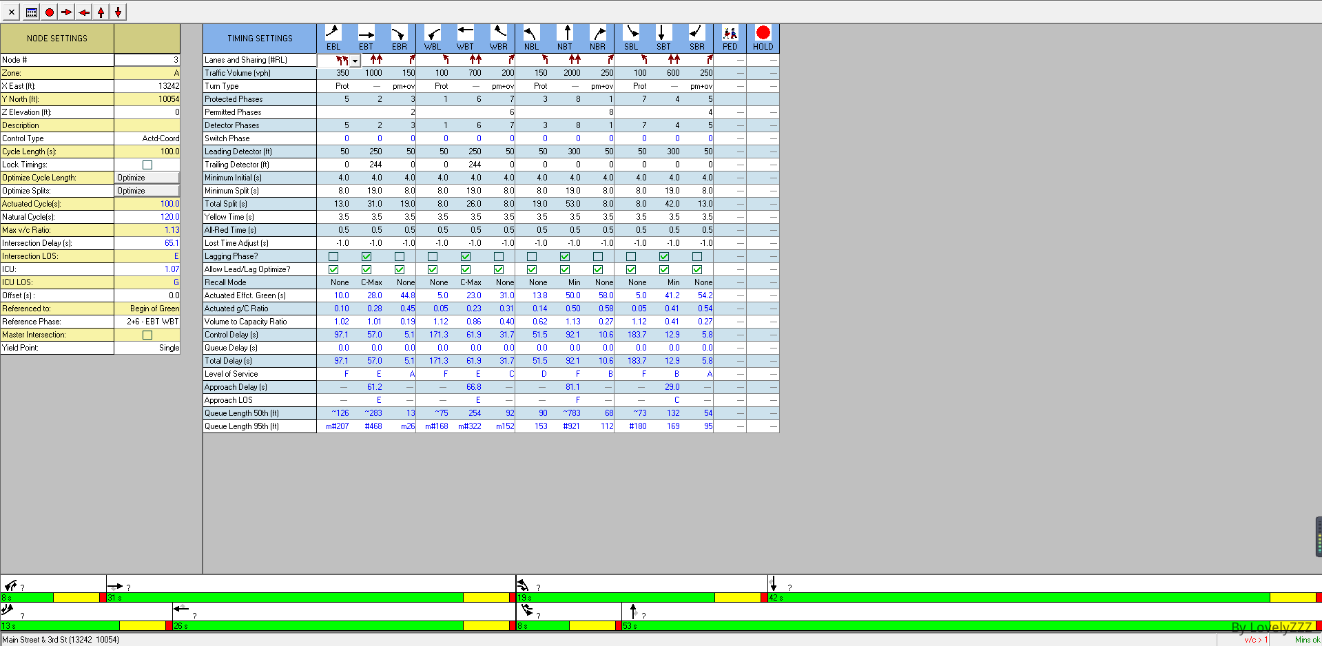The height and width of the screenshot is (646, 1322).
Task: Click the v/c > 1 status indicator
Action: (x=1255, y=640)
